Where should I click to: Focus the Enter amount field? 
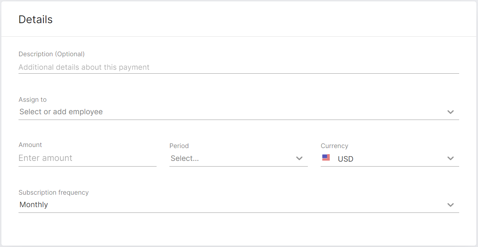(x=87, y=158)
